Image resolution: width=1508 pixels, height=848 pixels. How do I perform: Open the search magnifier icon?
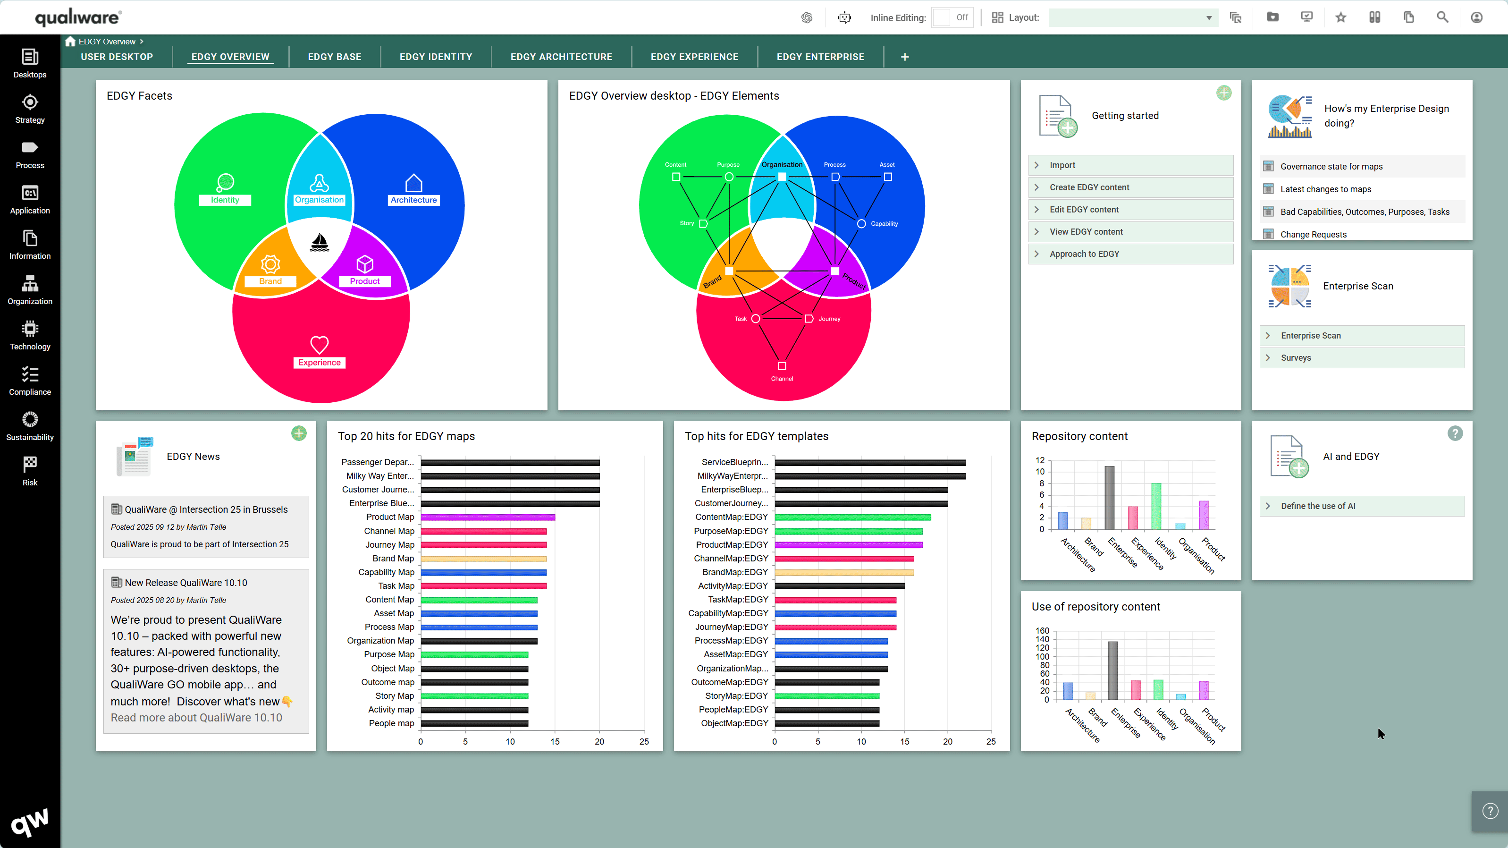click(1442, 17)
